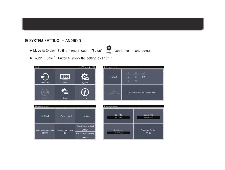Open Post event recording 20 sec setting

tap(45, 132)
